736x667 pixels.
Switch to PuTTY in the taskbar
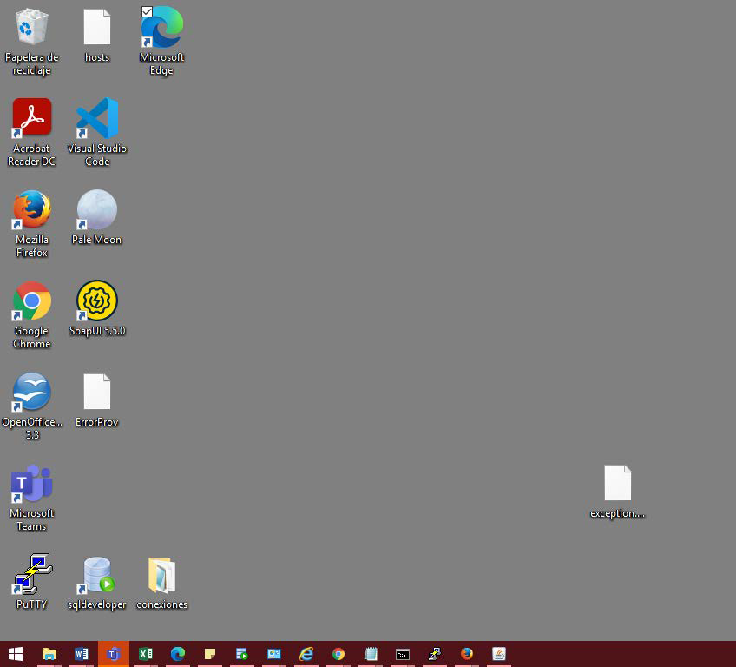[435, 654]
